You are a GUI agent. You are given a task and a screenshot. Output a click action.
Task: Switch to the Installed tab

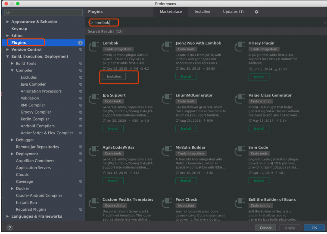202,12
